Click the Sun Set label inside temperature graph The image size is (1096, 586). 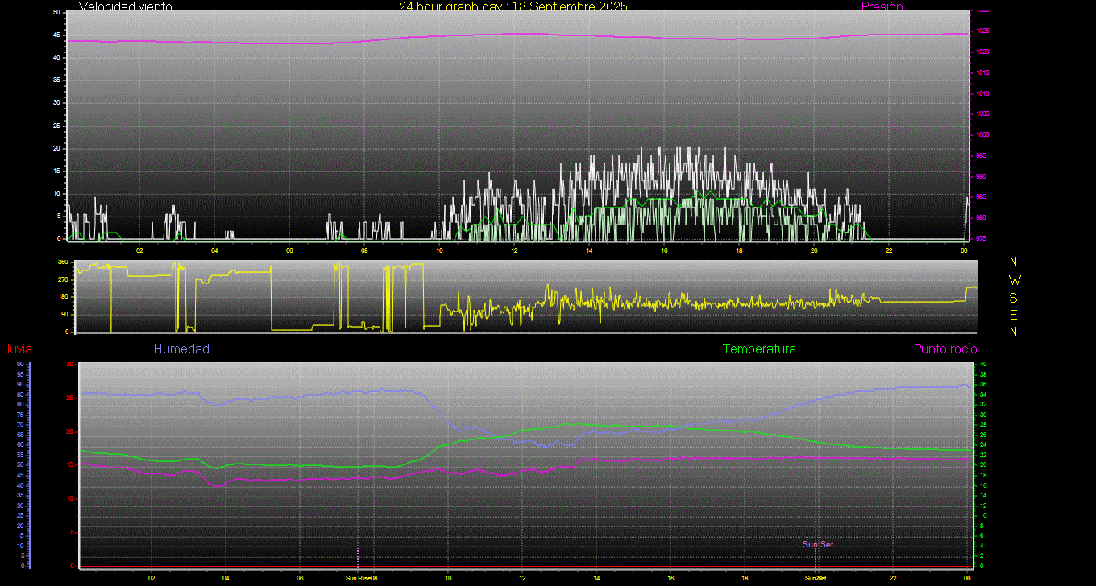(x=817, y=545)
